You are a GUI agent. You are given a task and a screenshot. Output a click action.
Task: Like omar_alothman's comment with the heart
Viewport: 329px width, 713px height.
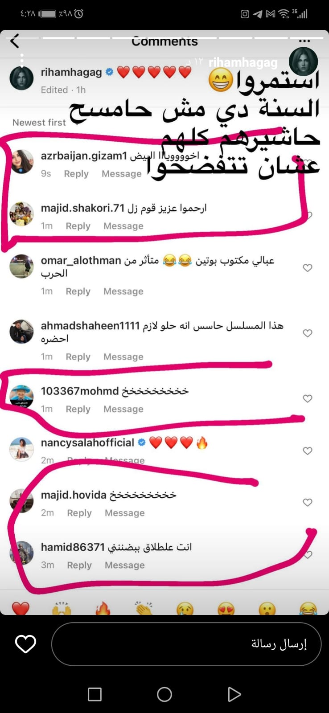pos(308,268)
